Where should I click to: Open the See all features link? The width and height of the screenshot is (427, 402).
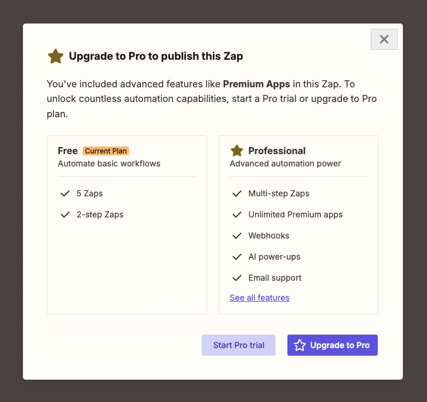click(259, 298)
